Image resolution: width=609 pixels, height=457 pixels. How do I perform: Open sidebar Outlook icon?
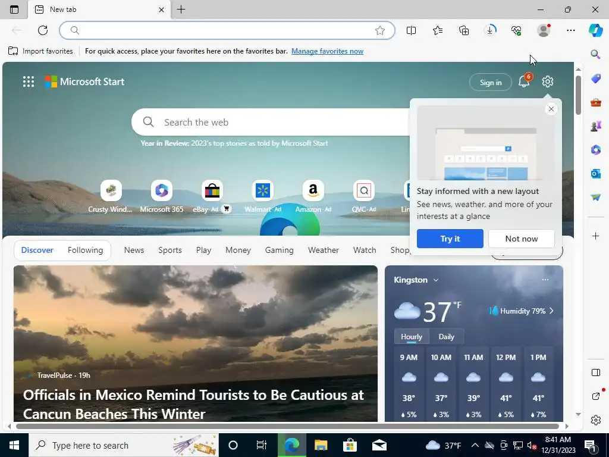(x=596, y=173)
